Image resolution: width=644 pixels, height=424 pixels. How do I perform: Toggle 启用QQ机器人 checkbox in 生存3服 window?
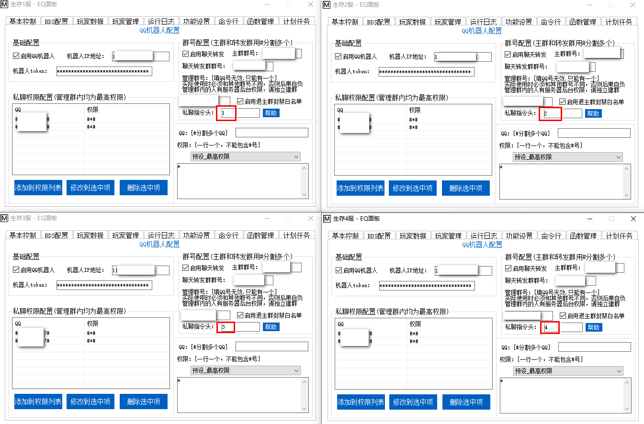tap(16, 270)
